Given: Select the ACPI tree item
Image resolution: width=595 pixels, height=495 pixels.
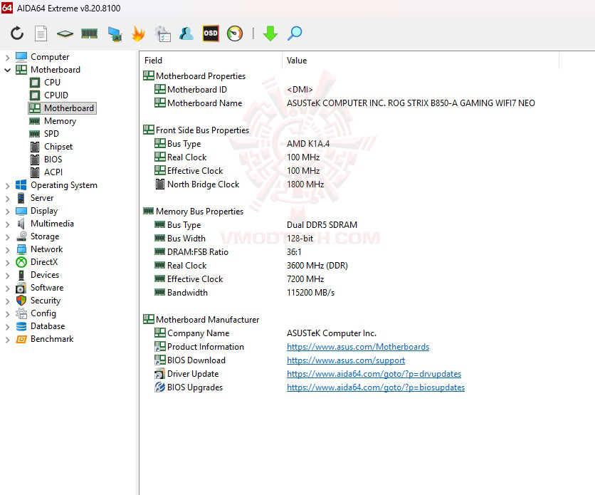Looking at the screenshot, I should (x=53, y=172).
